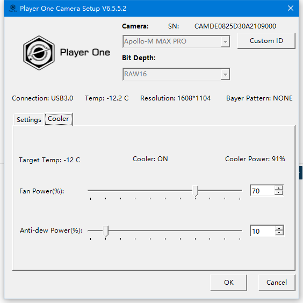Click the Fan Power slider thumb

[x=196, y=191]
